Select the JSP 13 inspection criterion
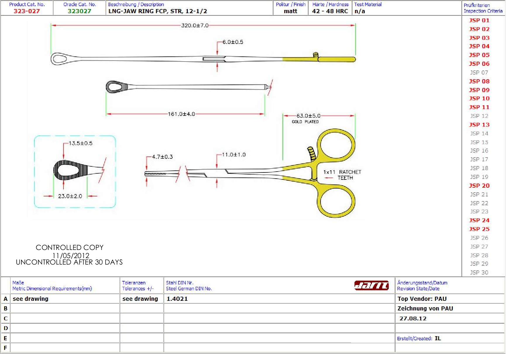Viewport: 506px width, 354px height. coord(479,125)
